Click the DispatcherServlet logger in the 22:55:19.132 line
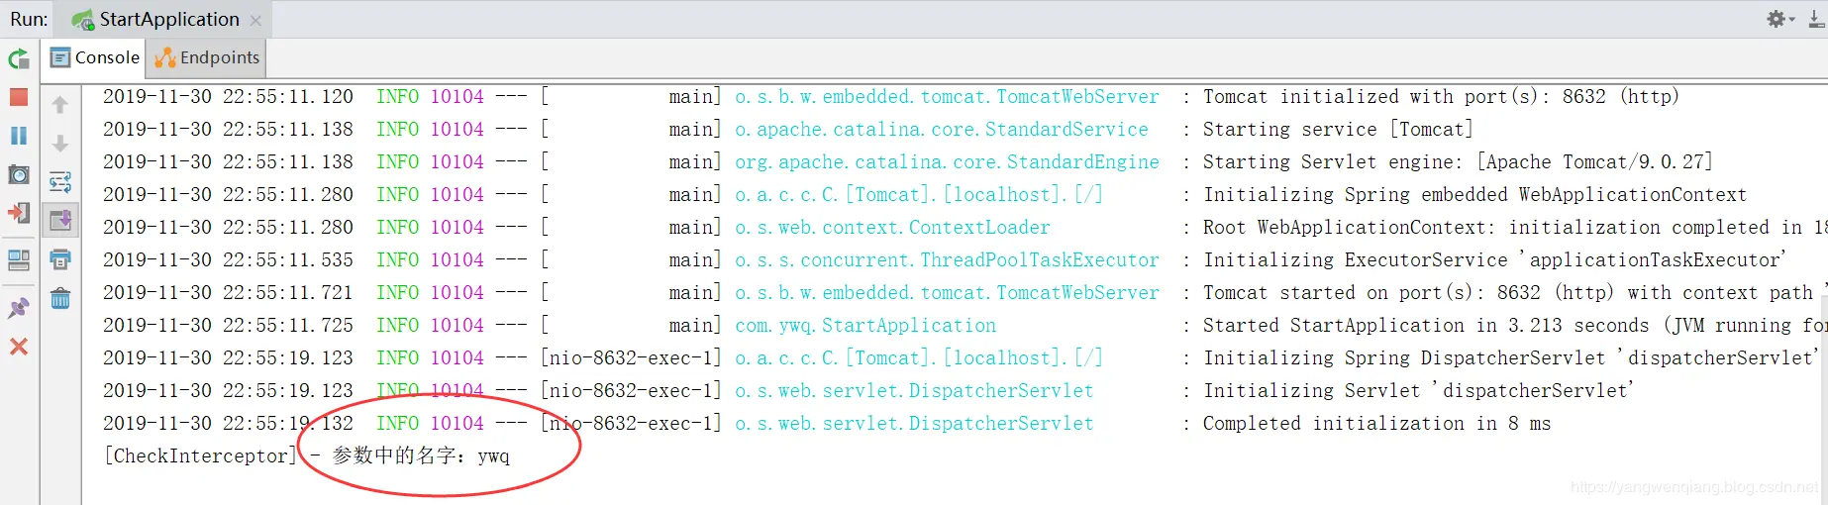The width and height of the screenshot is (1828, 505). point(914,423)
